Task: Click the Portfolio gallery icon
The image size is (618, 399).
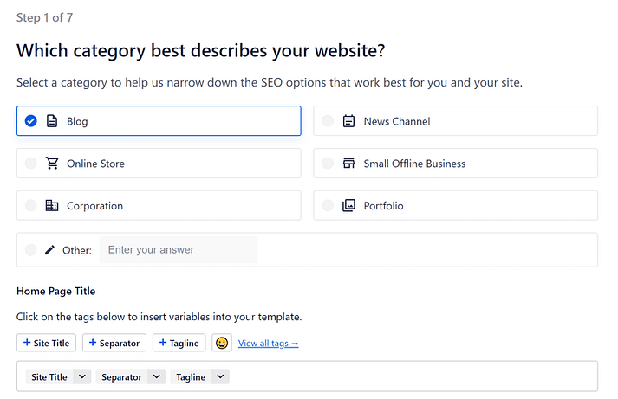Action: pos(348,206)
